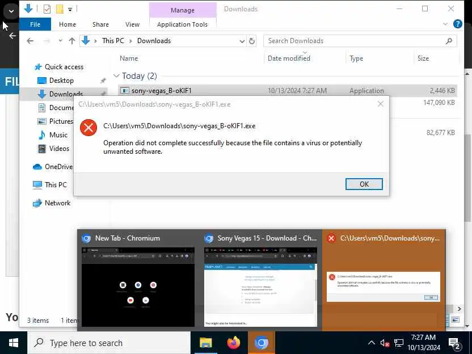472x354 pixels.
Task: Open Desktop in the navigation pane
Action: click(61, 81)
